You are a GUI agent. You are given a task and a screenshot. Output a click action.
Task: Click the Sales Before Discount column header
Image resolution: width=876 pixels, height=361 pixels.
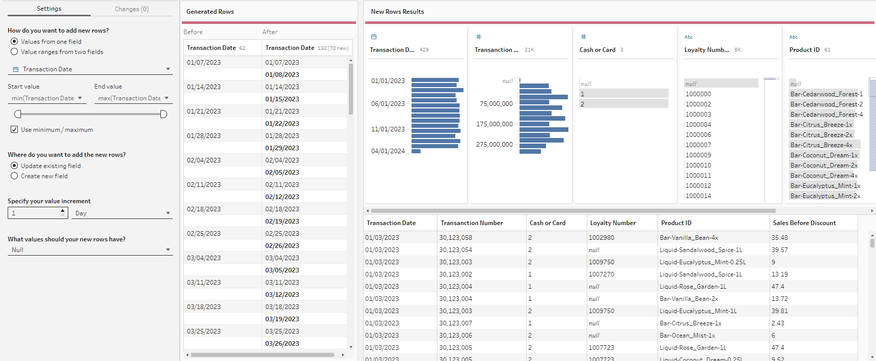tap(804, 223)
